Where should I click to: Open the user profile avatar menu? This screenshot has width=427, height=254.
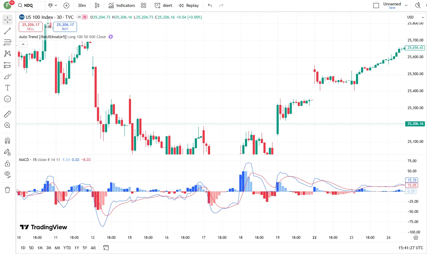pyautogui.click(x=7, y=5)
